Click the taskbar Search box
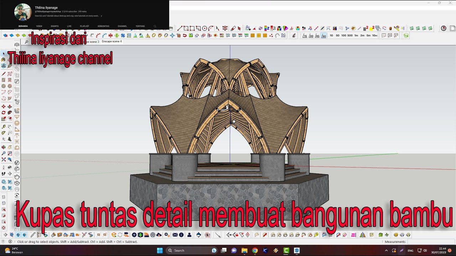456x256 pixels. click(192, 250)
